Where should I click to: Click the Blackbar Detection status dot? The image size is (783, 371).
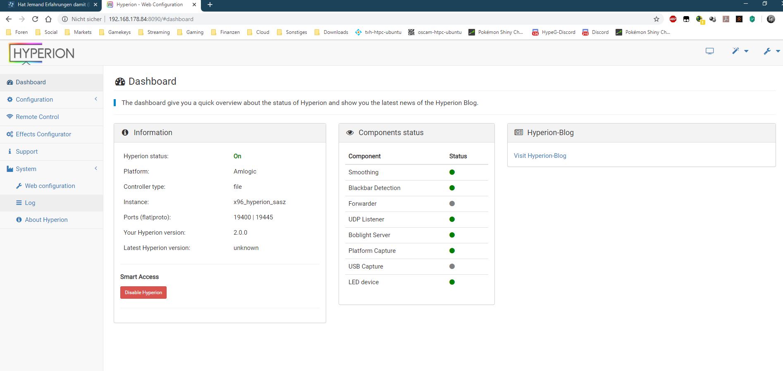tap(452, 188)
